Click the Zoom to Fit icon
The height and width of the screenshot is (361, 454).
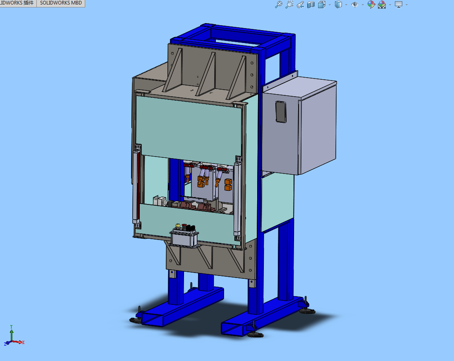279,5
